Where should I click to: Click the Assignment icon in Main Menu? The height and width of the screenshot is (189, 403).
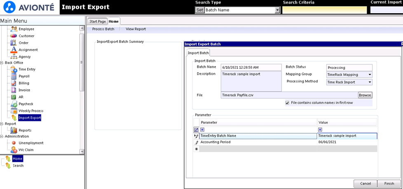pyautogui.click(x=14, y=50)
